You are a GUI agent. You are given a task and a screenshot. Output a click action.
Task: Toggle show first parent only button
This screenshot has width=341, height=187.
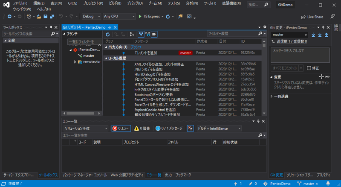[141, 34]
